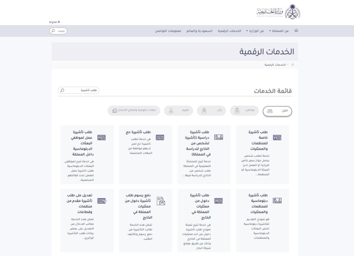Click the icon of طلب تأشيرة حج service
This screenshot has height=256, width=354.
coord(160,137)
